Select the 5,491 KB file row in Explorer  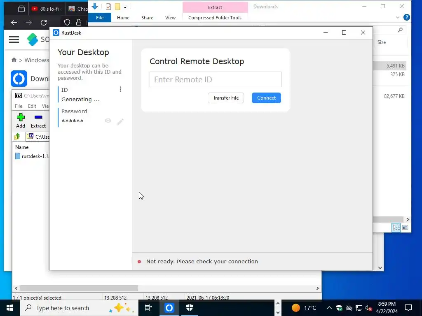click(389, 65)
